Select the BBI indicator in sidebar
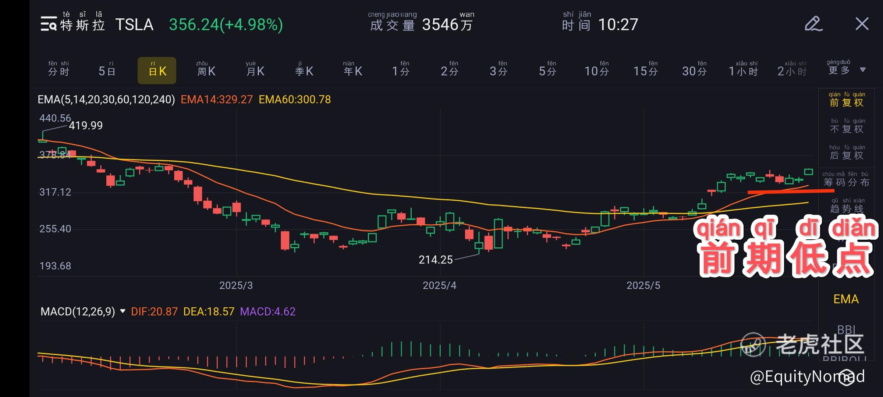The height and width of the screenshot is (397, 883). 846,330
